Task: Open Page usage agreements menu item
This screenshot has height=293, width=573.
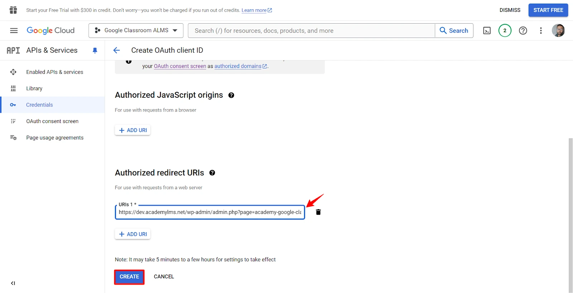Action: 53,138
